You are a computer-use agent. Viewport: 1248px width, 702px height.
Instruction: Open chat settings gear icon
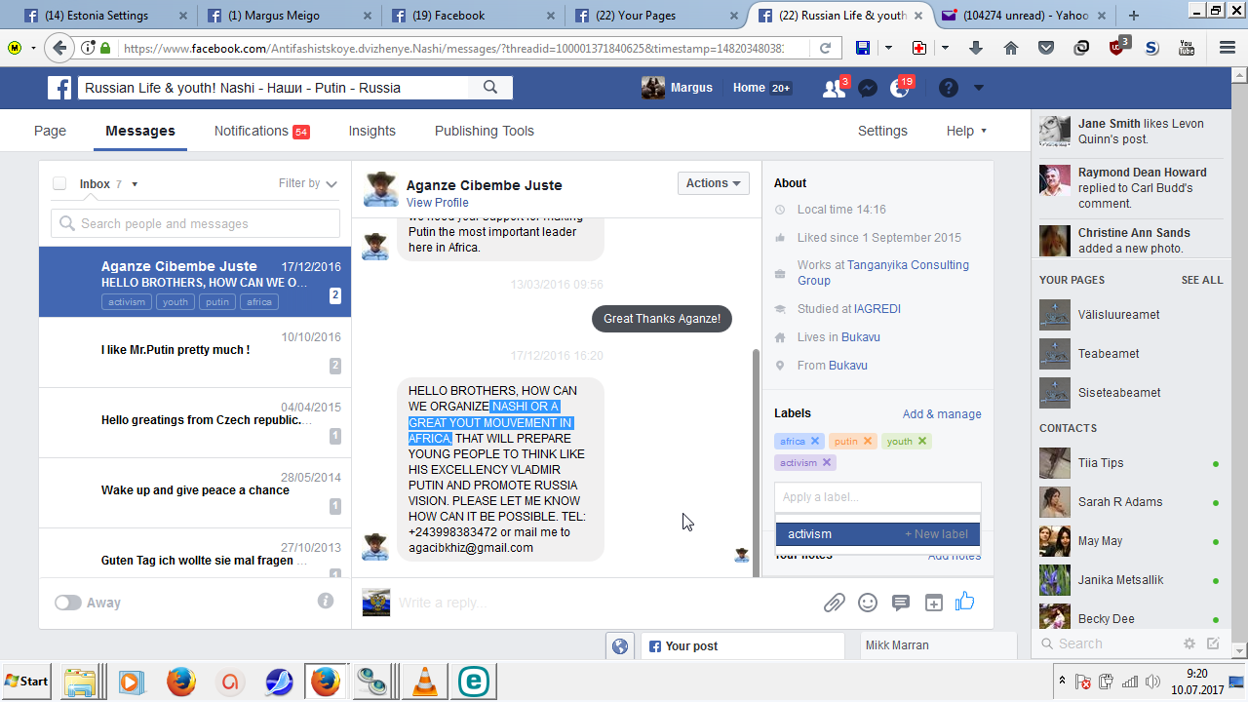click(x=1189, y=643)
